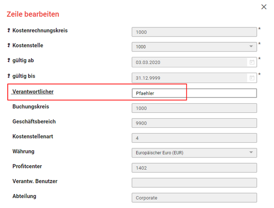The height and width of the screenshot is (208, 274).
Task: Click the empty Verantw. Benutzer field
Action: [194, 183]
